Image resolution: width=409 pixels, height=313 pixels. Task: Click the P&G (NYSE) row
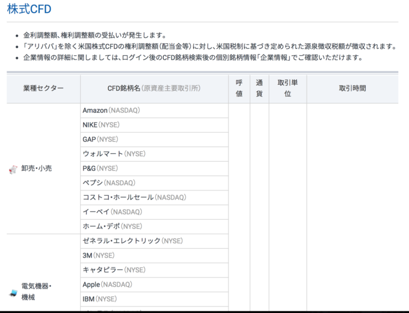tap(154, 169)
